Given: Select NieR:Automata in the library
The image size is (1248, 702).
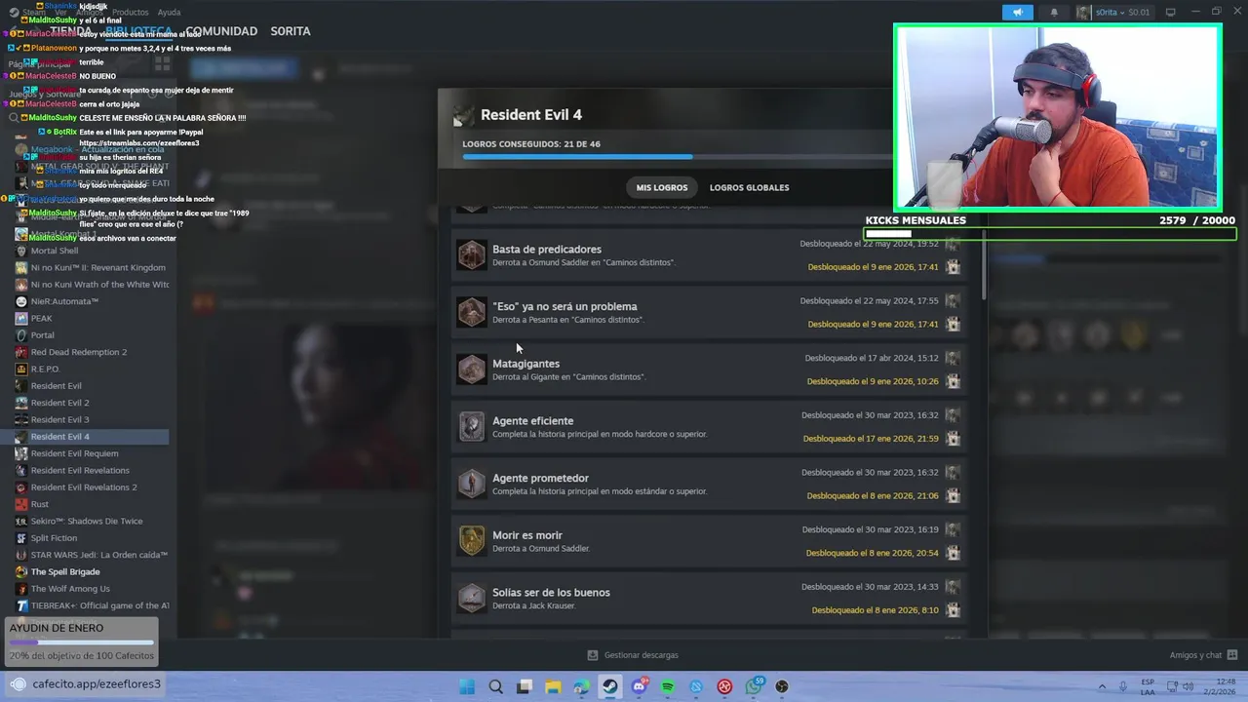Looking at the screenshot, I should (x=64, y=301).
